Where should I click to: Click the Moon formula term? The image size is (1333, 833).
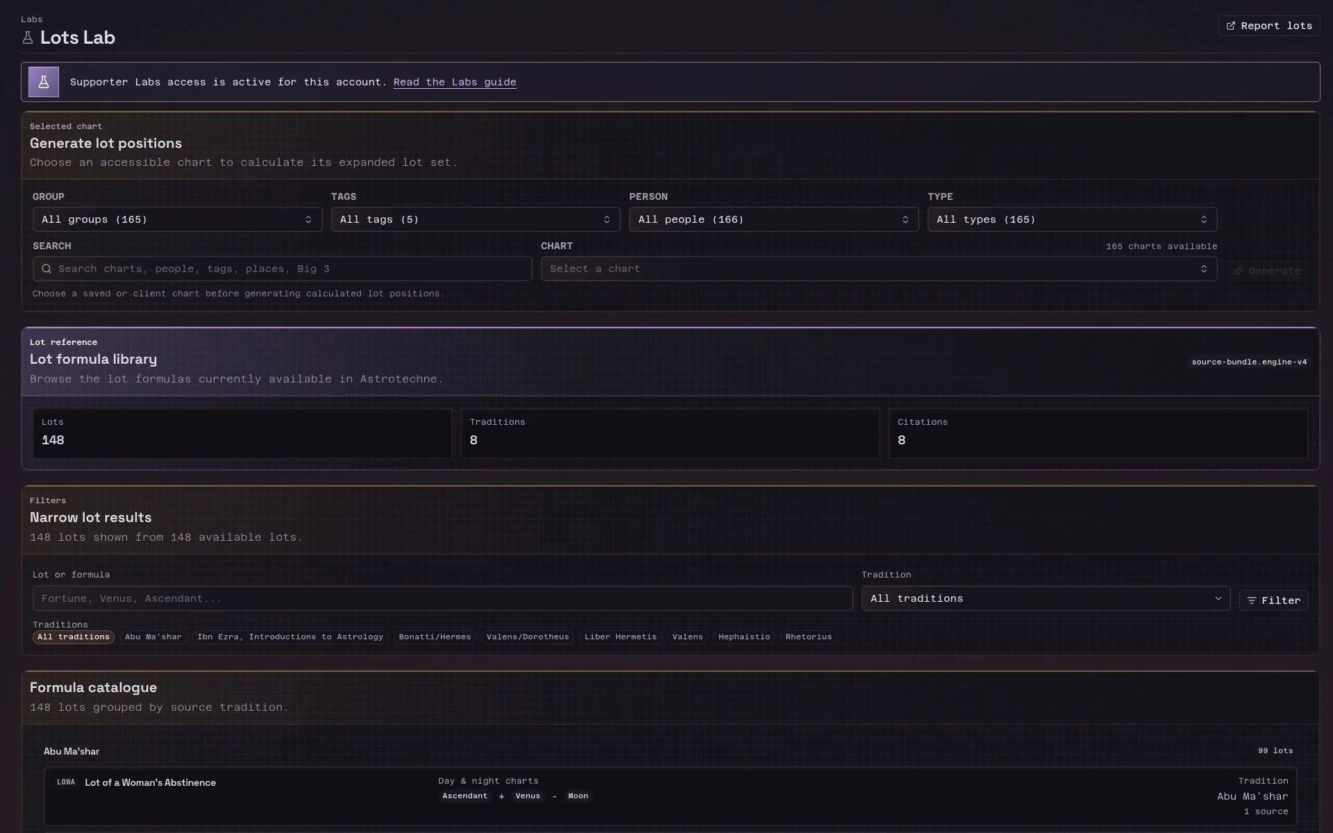578,796
